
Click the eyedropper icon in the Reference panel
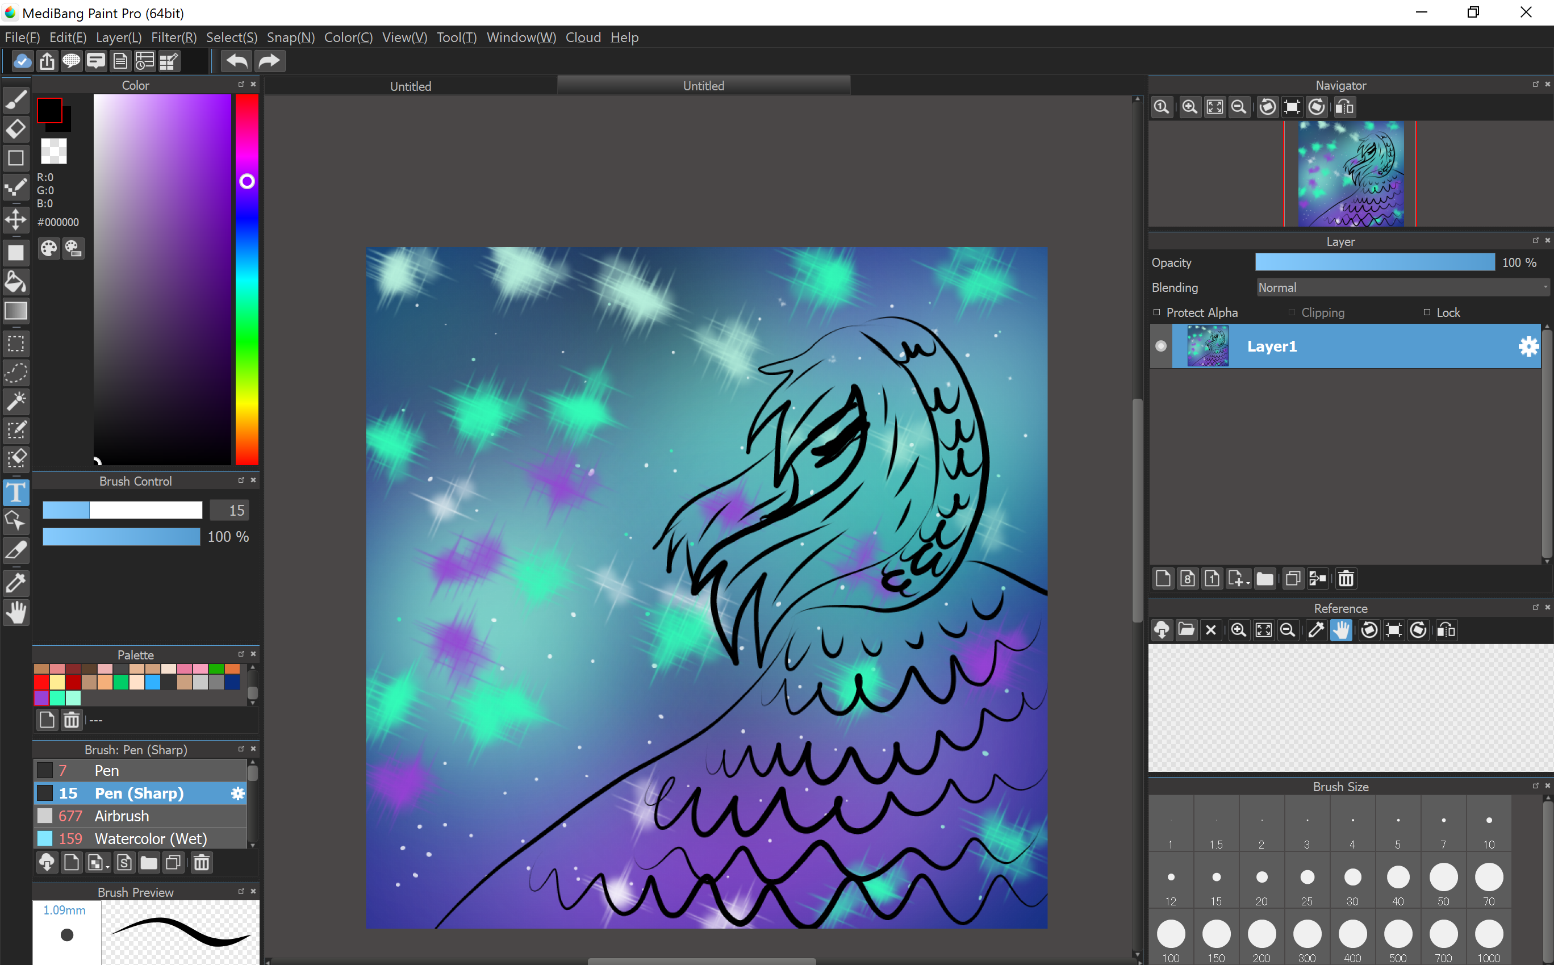[x=1316, y=630]
